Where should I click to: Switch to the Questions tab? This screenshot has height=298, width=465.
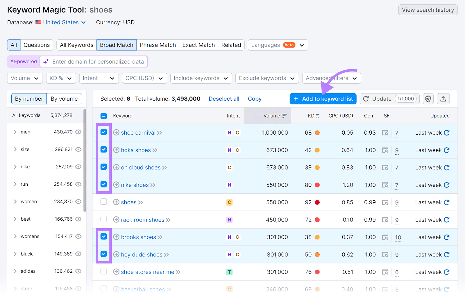point(37,45)
